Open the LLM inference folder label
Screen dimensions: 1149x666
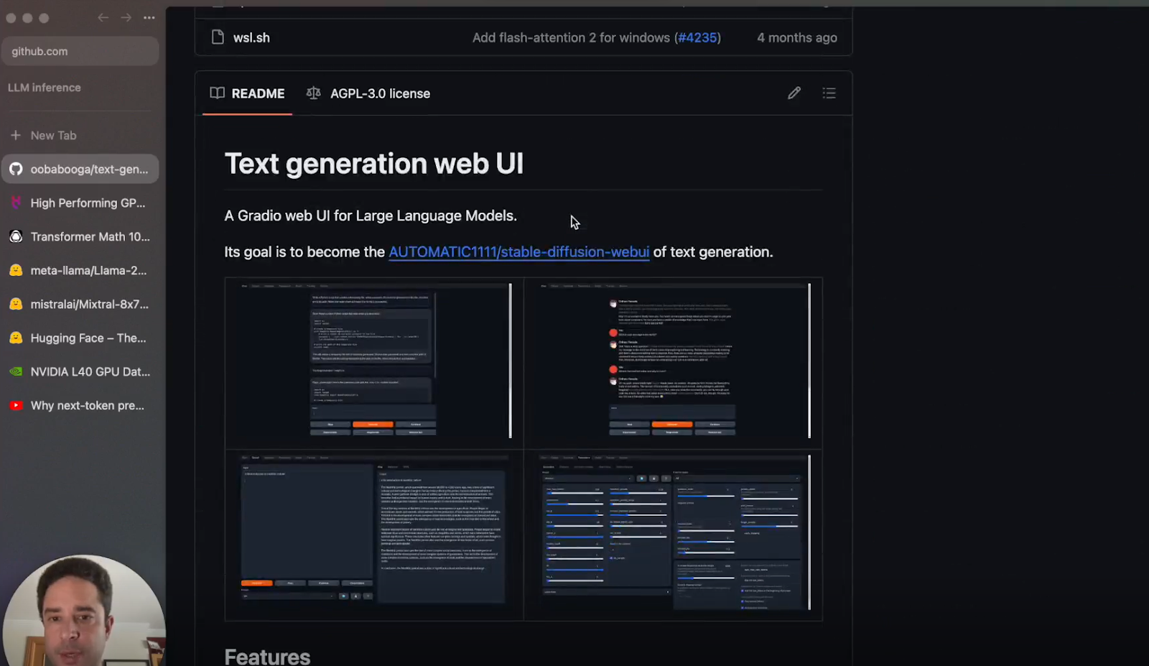[45, 88]
